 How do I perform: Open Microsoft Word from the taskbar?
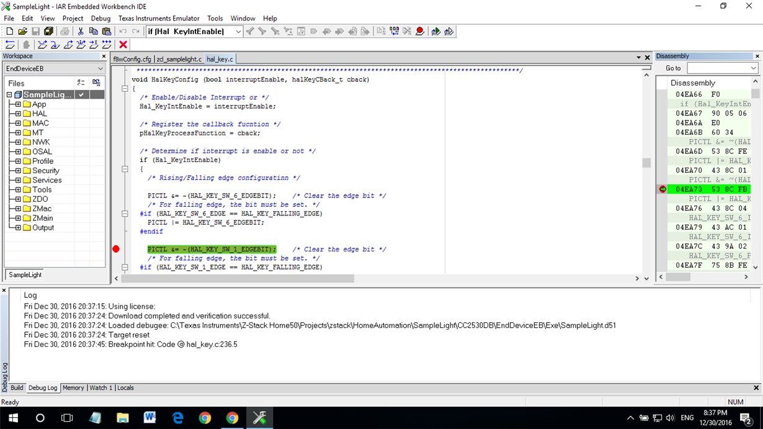tap(149, 418)
